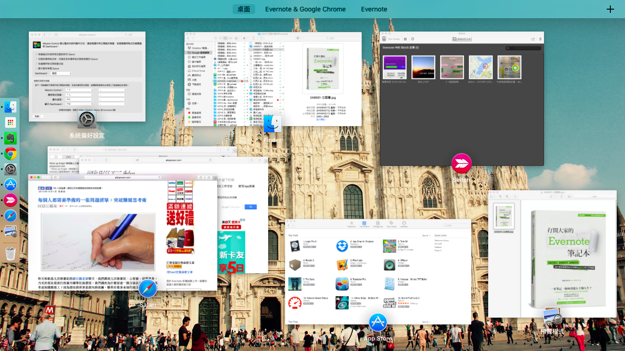The height and width of the screenshot is (351, 625).
Task: Switch to the 桌面 space
Action: 244,9
